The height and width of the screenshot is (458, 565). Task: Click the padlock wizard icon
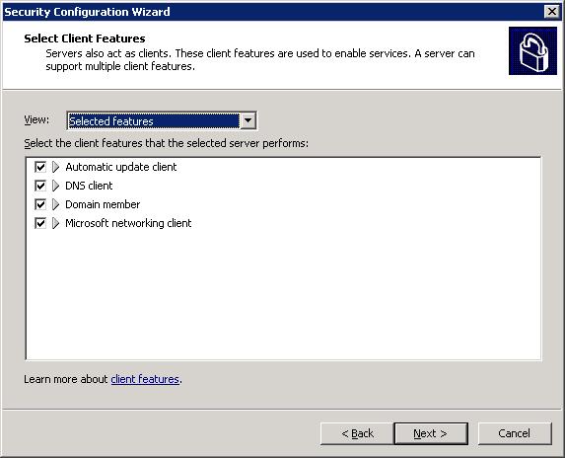pos(532,51)
